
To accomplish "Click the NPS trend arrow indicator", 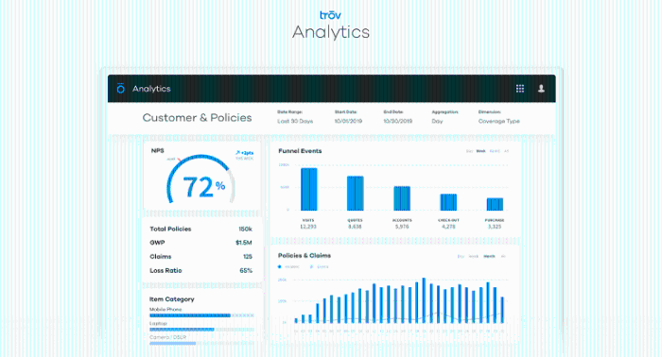I will (x=237, y=153).
